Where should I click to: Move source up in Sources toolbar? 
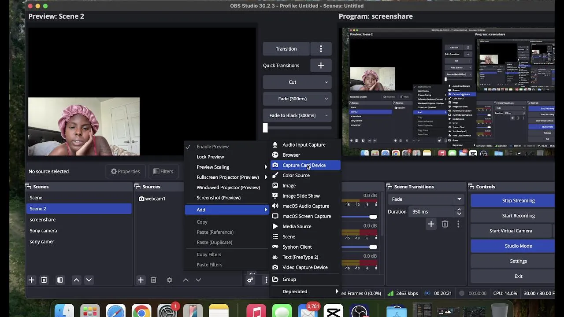click(x=186, y=280)
